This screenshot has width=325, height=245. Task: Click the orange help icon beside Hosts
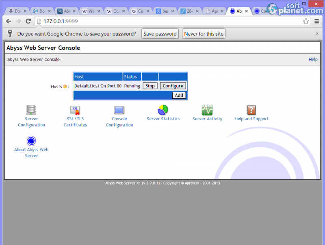click(65, 87)
